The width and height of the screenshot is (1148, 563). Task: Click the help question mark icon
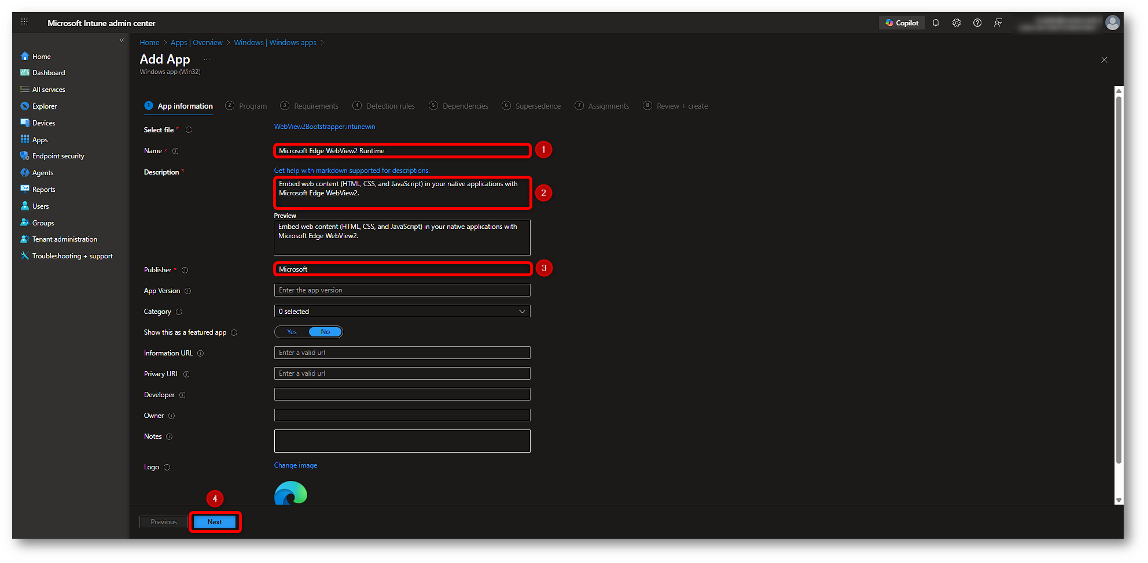coord(977,23)
